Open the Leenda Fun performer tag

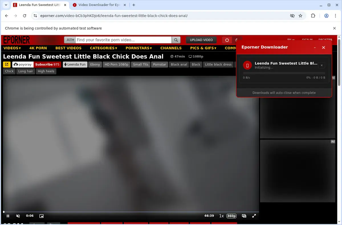tap(75, 64)
